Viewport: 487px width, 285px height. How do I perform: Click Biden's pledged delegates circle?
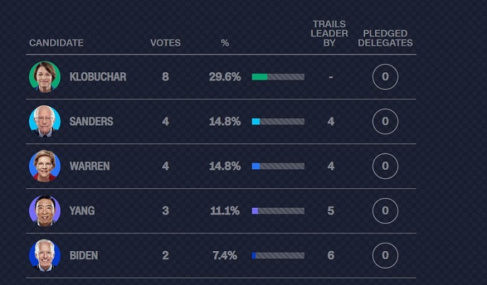385,255
